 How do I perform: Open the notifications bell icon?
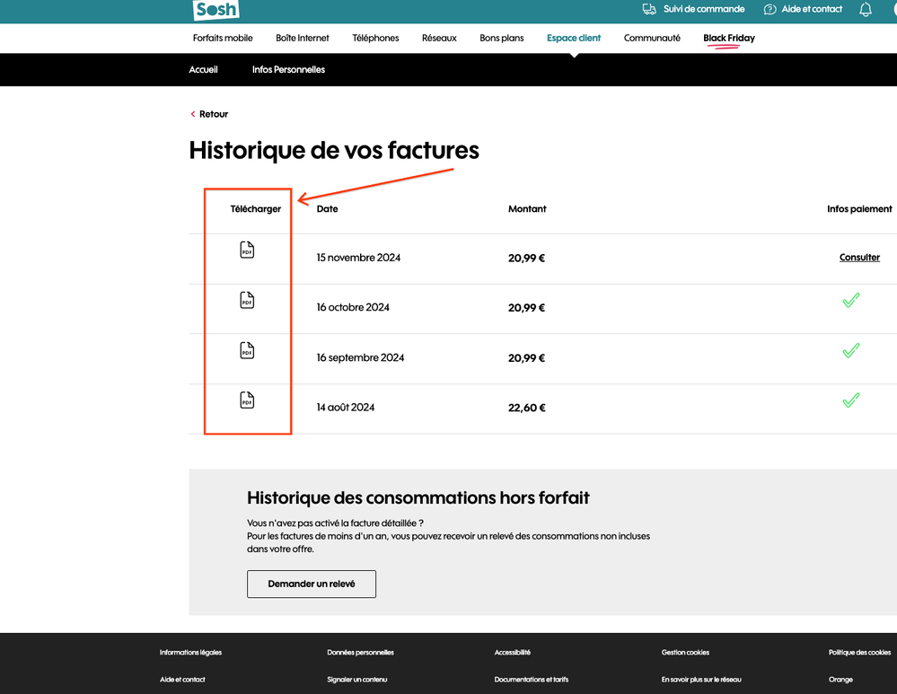click(866, 10)
